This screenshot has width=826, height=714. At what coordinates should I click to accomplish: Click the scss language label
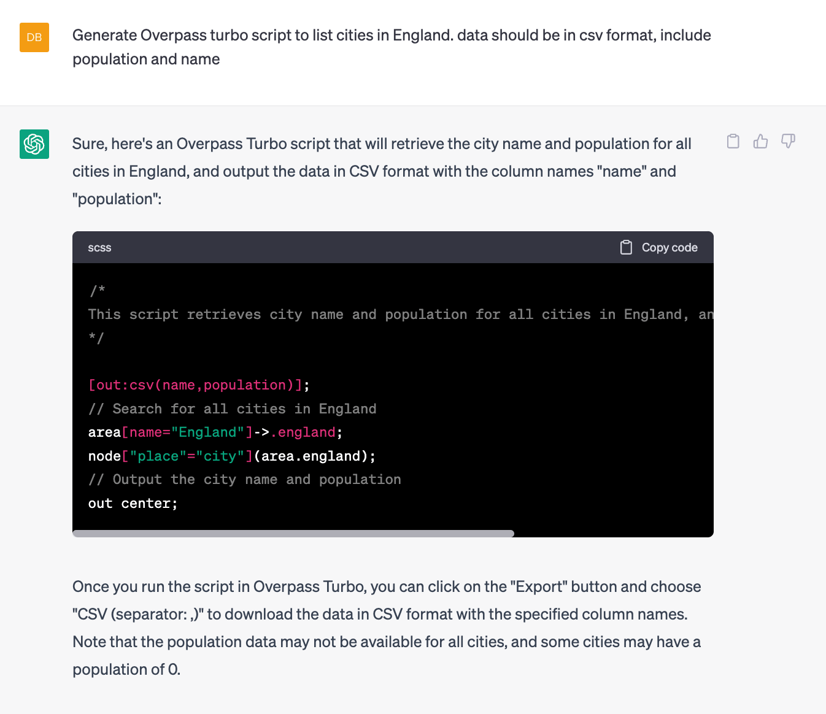[x=99, y=248]
